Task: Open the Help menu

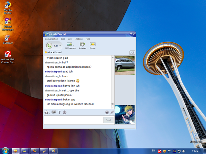Action: point(88,39)
